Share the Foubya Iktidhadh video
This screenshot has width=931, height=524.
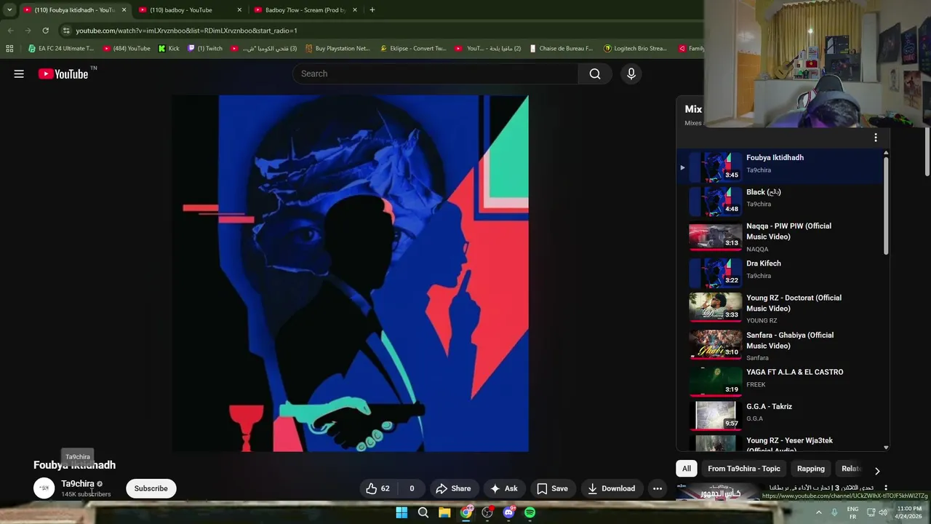tap(453, 488)
